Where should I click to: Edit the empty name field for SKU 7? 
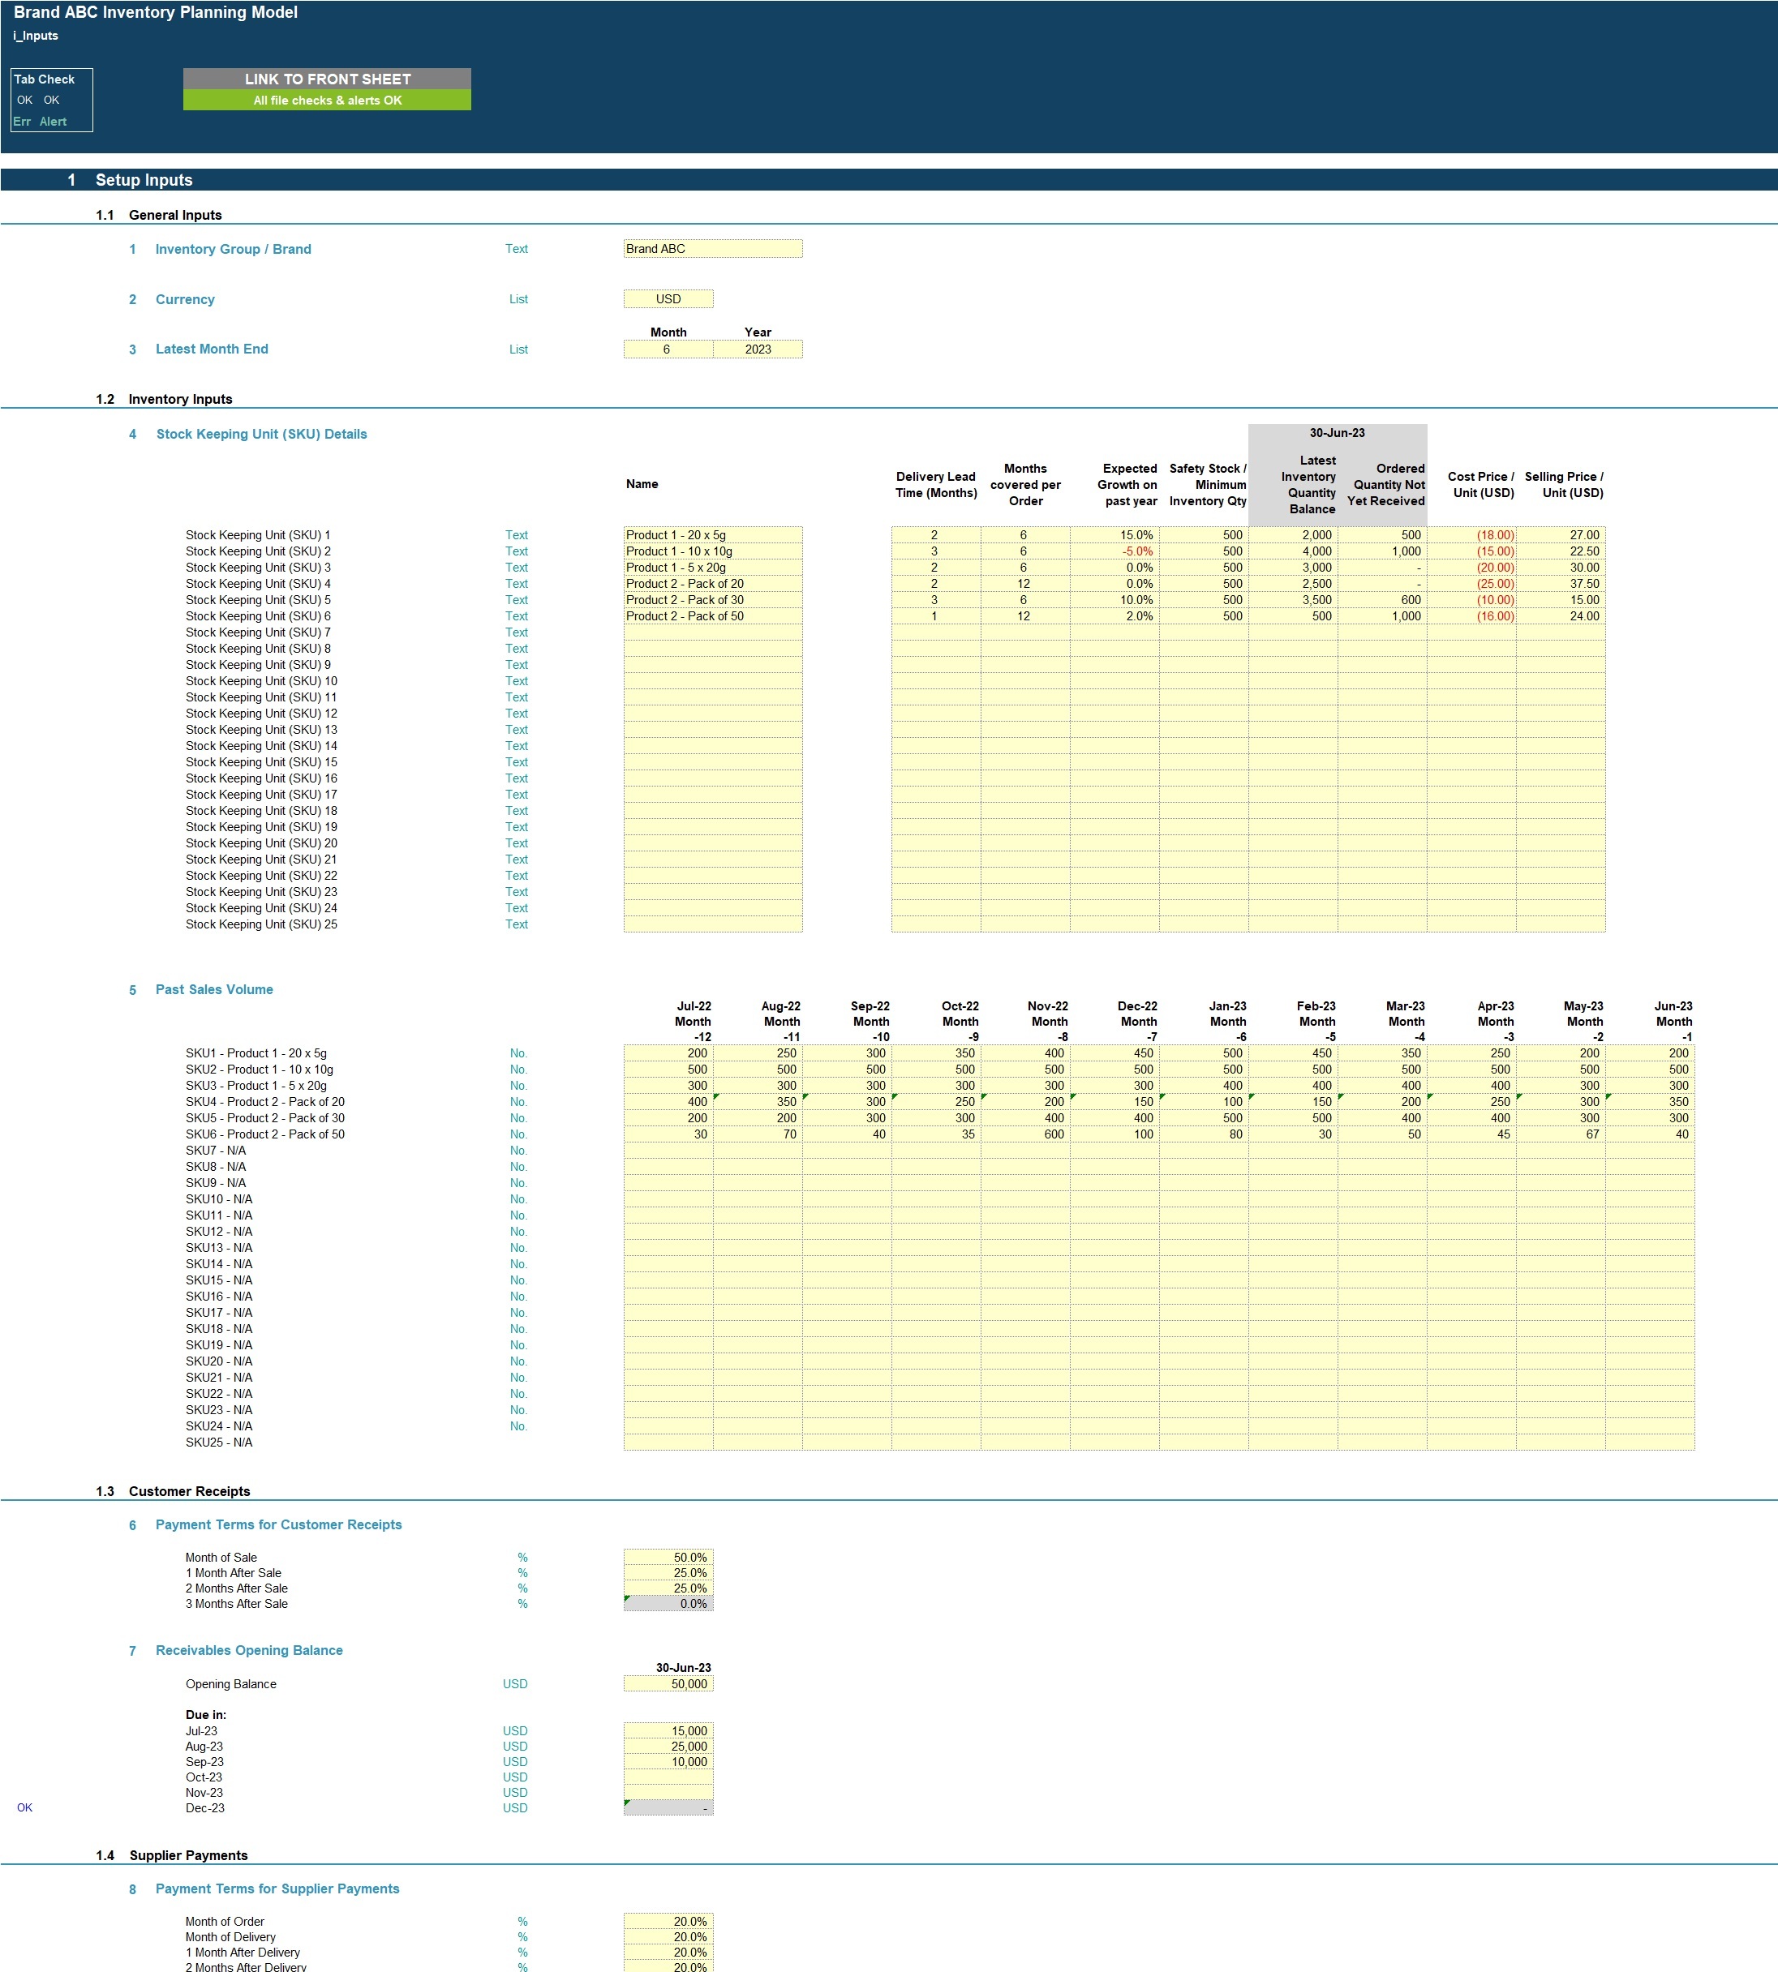712,632
